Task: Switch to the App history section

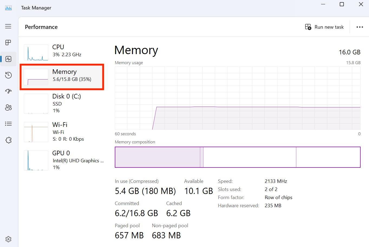Action: (x=8, y=75)
